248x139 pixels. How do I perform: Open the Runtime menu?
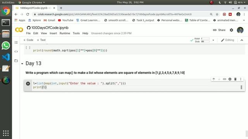point(65,33)
